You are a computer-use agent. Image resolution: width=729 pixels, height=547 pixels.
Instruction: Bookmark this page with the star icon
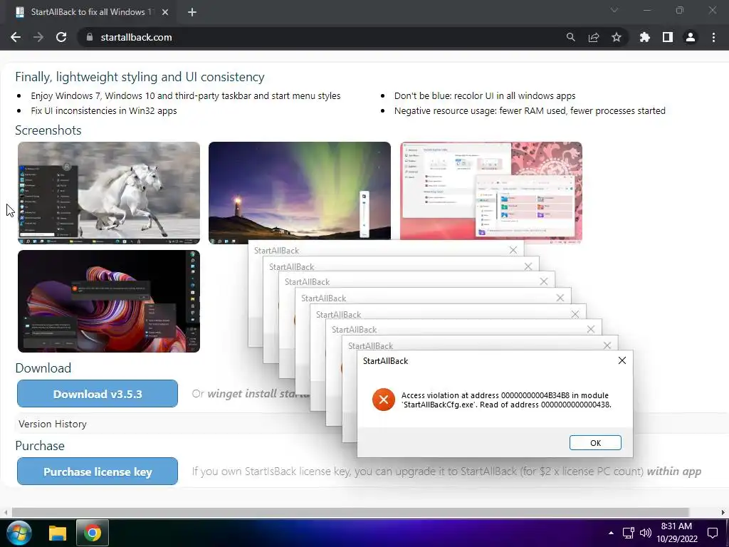pos(617,37)
